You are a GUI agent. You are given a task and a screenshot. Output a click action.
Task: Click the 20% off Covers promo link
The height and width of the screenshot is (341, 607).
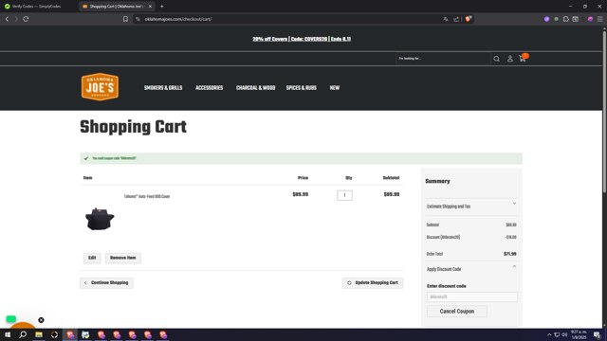(302, 39)
